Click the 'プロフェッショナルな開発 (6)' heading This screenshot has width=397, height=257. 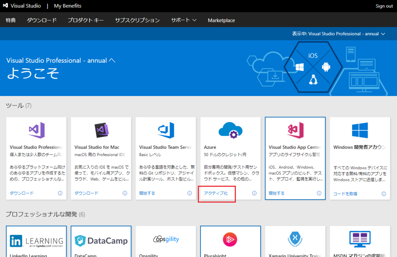pos(46,214)
